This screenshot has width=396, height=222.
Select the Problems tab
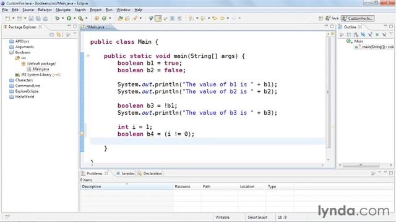point(95,173)
